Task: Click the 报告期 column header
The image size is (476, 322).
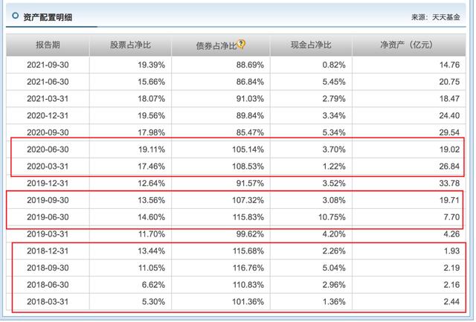Action: (48, 45)
